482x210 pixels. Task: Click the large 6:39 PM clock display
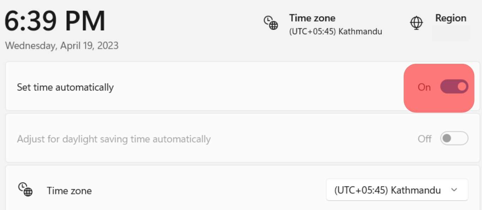tap(54, 21)
